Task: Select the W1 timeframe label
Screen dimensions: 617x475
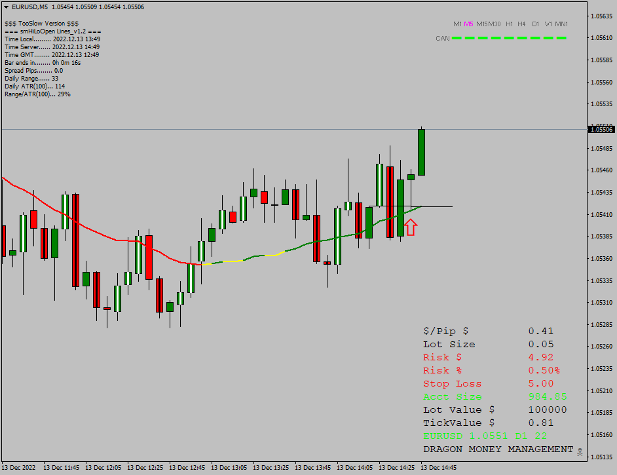Action: pos(548,24)
